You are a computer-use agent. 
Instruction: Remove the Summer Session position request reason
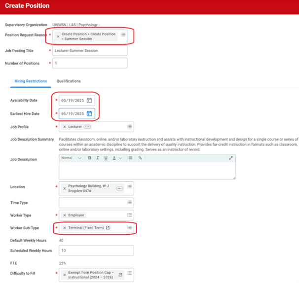[58, 36]
